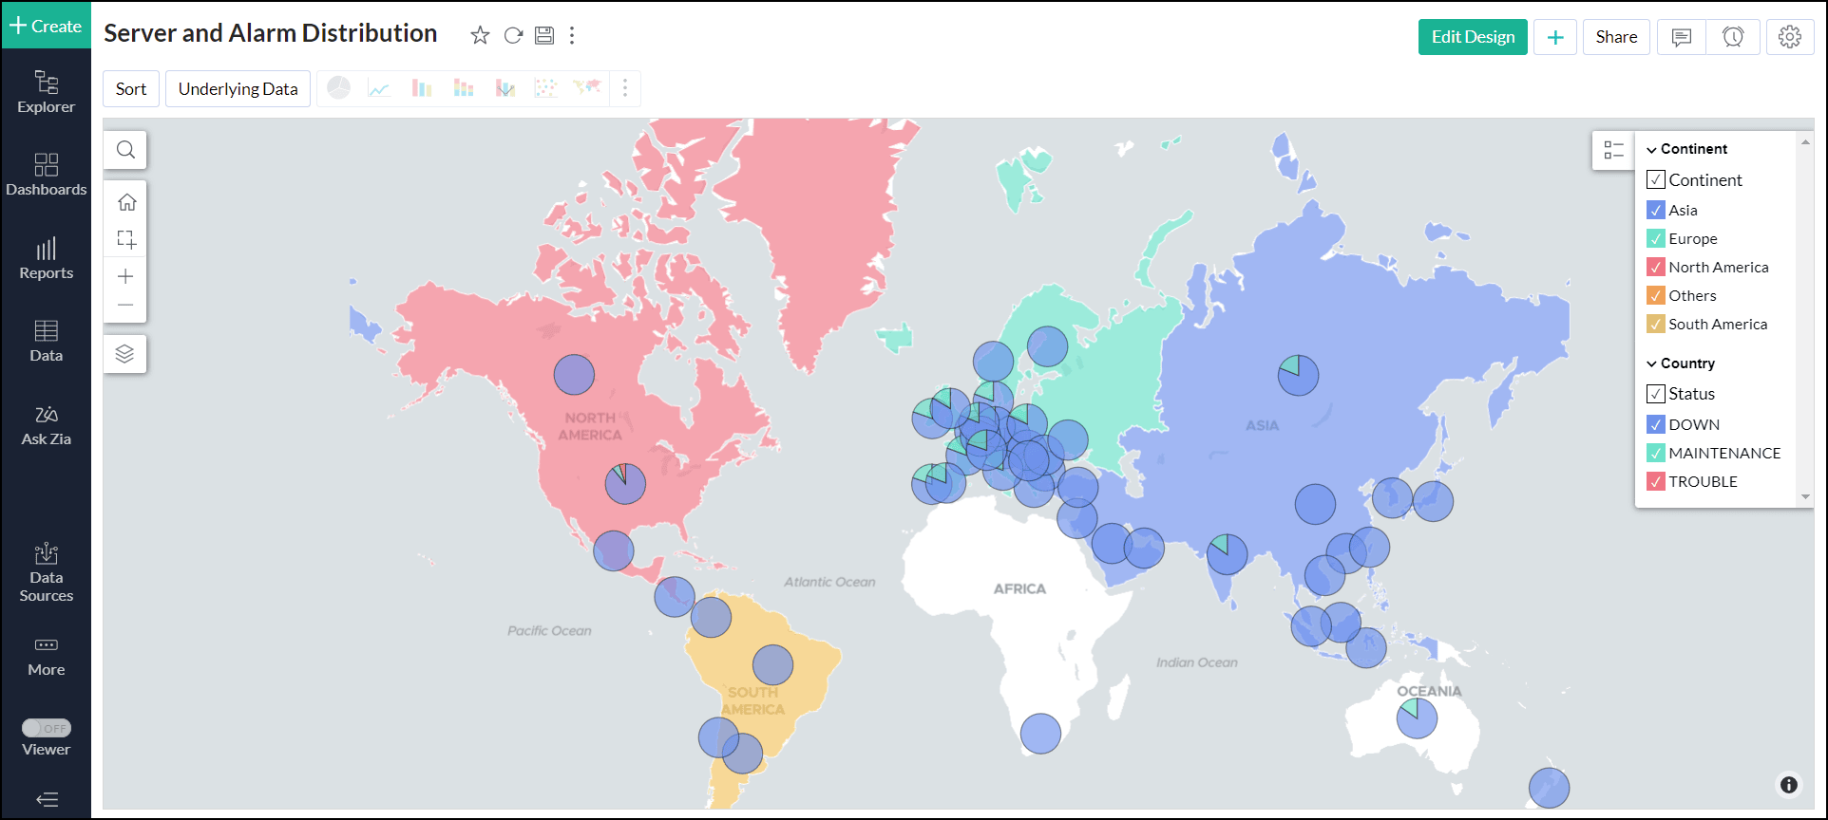Zoom in using the plus icon
The height and width of the screenshot is (820, 1828).
[125, 276]
